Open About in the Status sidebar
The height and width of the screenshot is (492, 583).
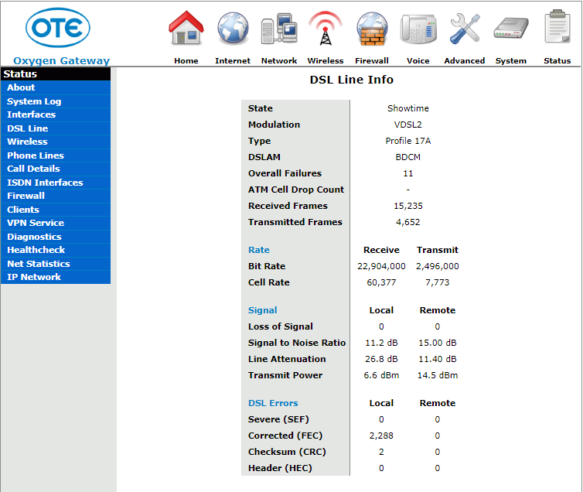[56, 87]
